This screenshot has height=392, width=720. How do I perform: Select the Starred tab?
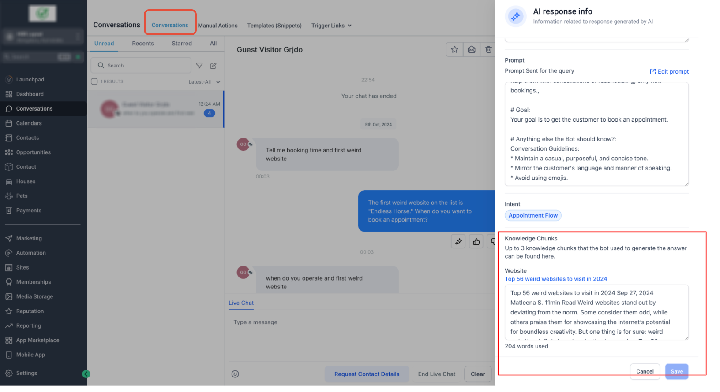pos(182,44)
